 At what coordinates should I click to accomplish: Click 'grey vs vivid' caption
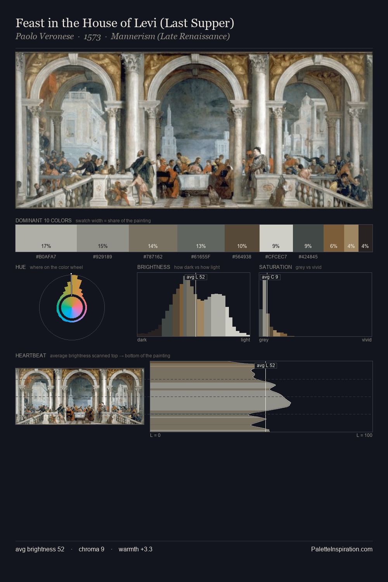[308, 267]
